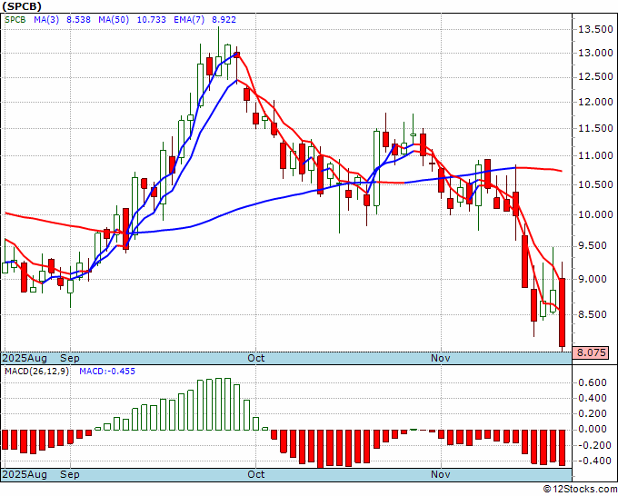Click Nov on MACD time axis
Viewport: 618px width, 496px height.
click(440, 474)
